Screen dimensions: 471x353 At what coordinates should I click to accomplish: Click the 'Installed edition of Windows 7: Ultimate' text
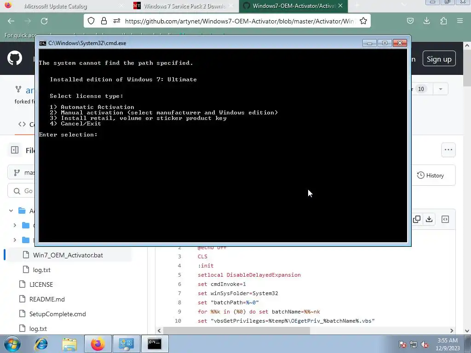[x=123, y=80]
